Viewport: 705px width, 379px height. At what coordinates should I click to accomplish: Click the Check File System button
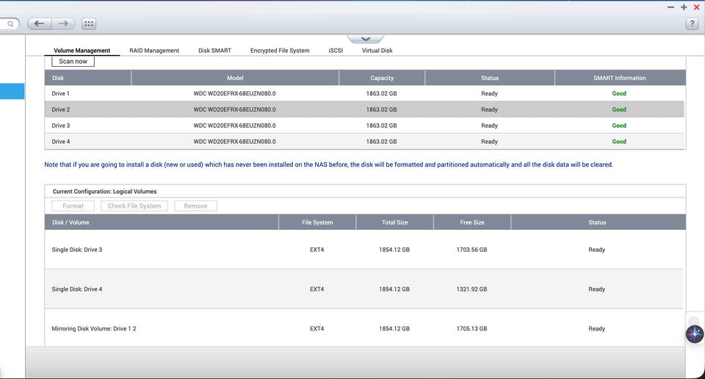[134, 206]
